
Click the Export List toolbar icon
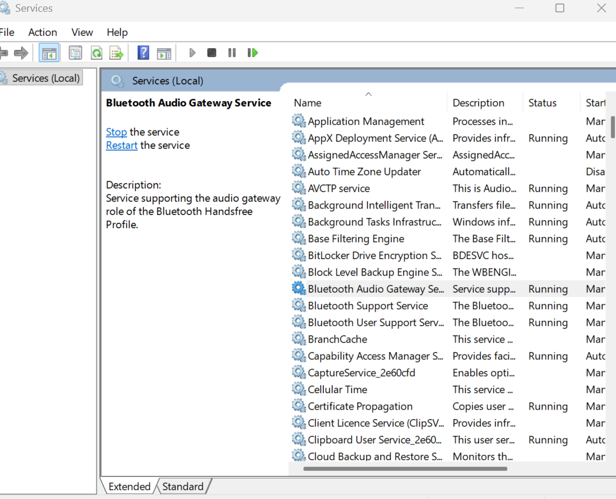117,53
